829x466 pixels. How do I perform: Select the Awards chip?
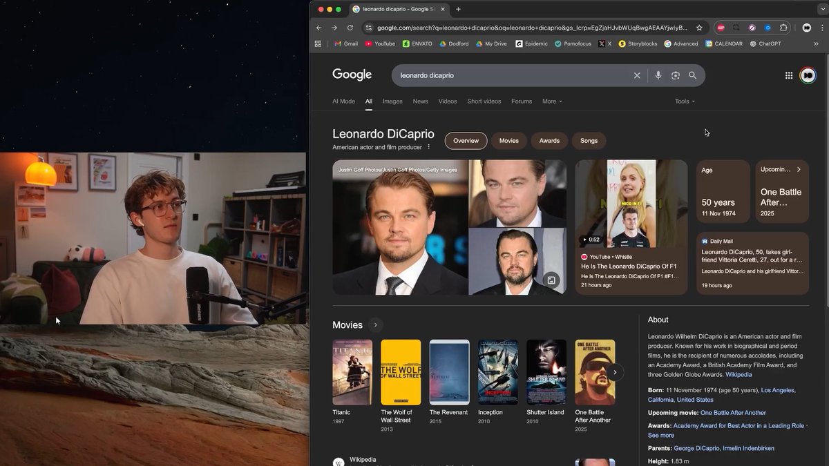[x=549, y=141]
